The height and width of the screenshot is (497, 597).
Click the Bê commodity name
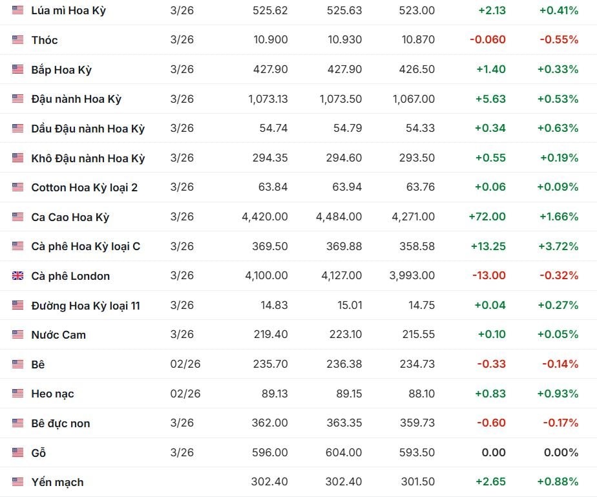click(38, 365)
